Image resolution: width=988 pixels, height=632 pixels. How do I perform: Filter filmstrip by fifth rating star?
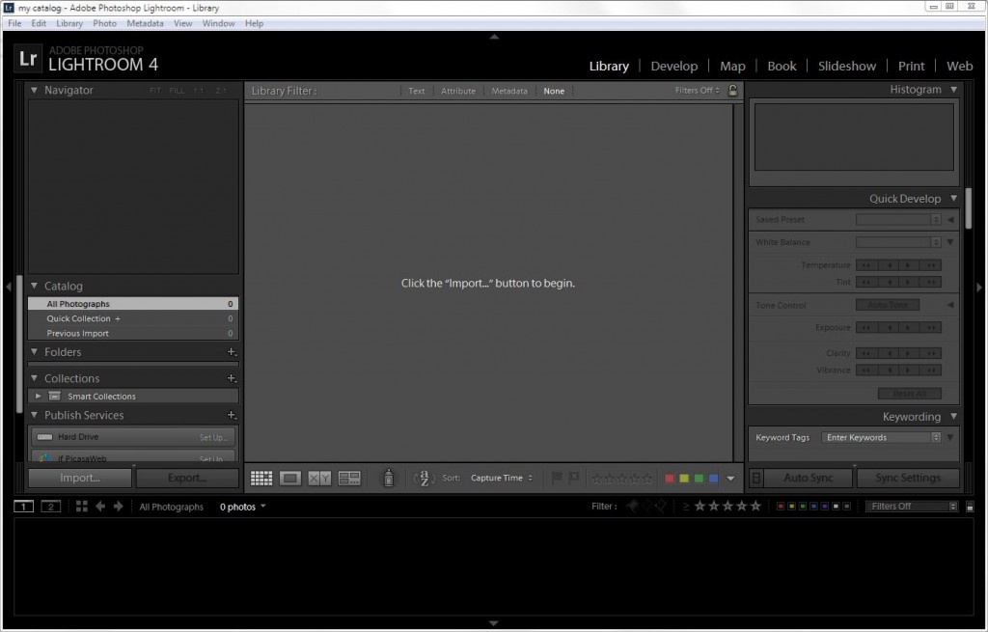755,506
